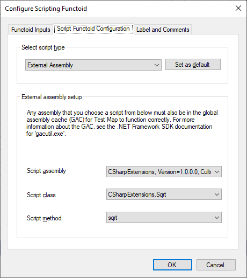Close the Configure Scripting Functoid dialog
247x278 pixels.
click(238, 8)
